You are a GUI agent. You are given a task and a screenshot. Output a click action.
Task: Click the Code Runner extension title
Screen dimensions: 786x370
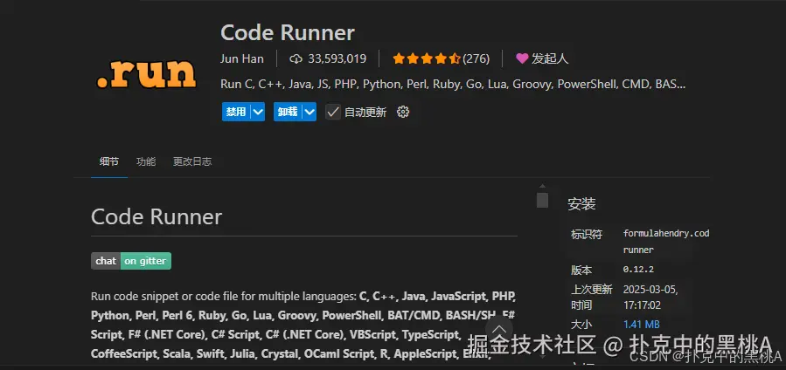pos(288,33)
